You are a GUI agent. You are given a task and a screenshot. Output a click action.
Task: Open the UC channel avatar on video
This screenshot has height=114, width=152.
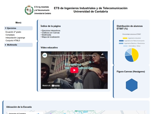[45, 55]
